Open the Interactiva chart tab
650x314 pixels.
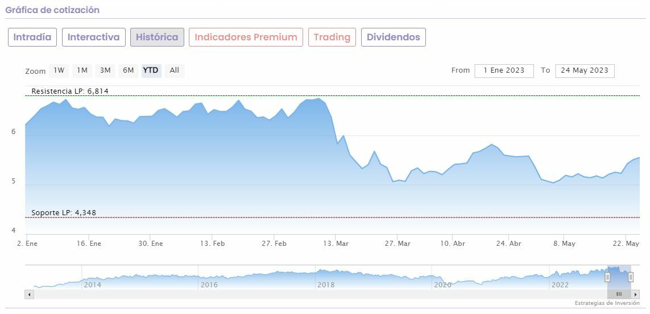(x=94, y=37)
